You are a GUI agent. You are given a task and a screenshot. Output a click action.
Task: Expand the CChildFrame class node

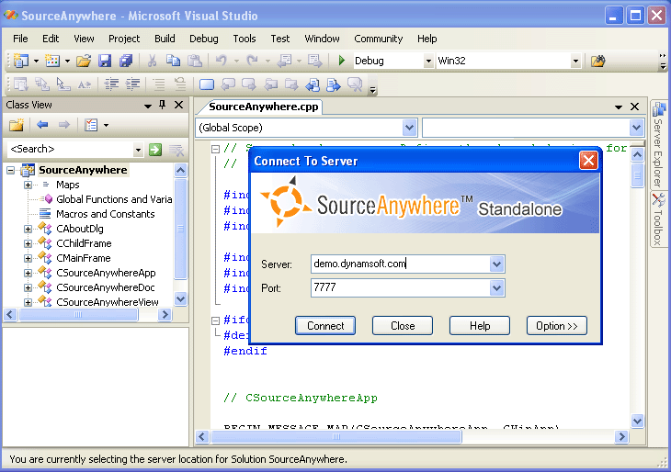pyautogui.click(x=28, y=243)
